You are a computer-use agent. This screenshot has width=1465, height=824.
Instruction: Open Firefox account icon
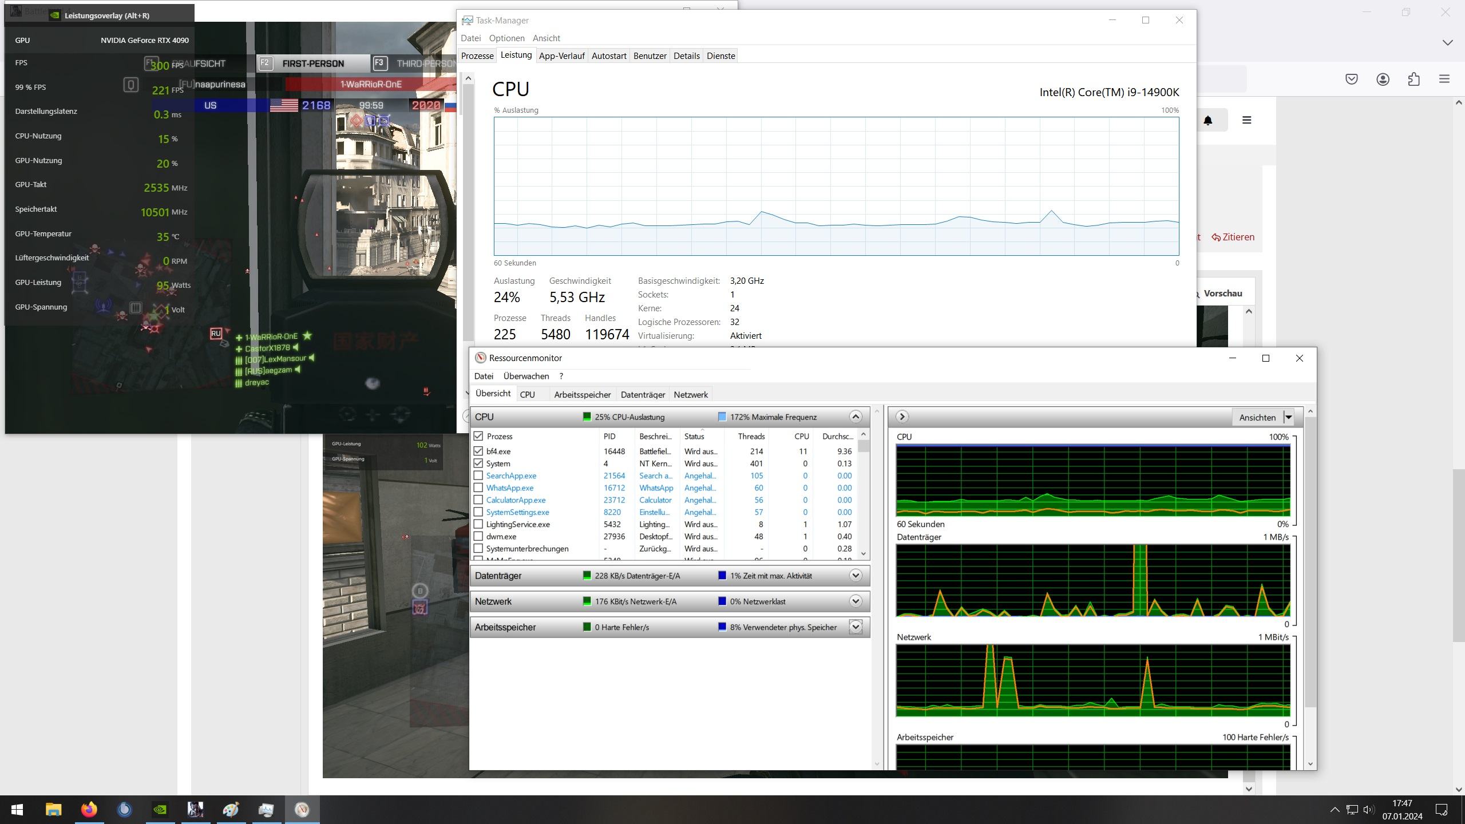(x=1383, y=79)
